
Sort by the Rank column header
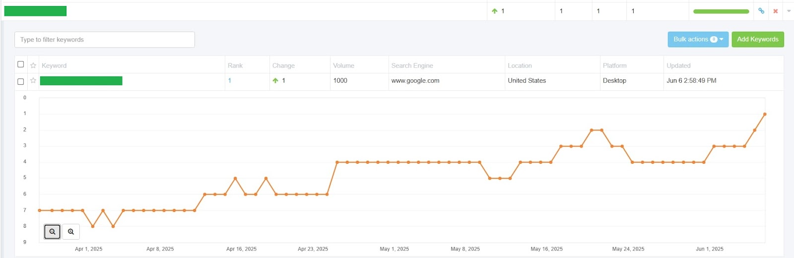(x=235, y=65)
